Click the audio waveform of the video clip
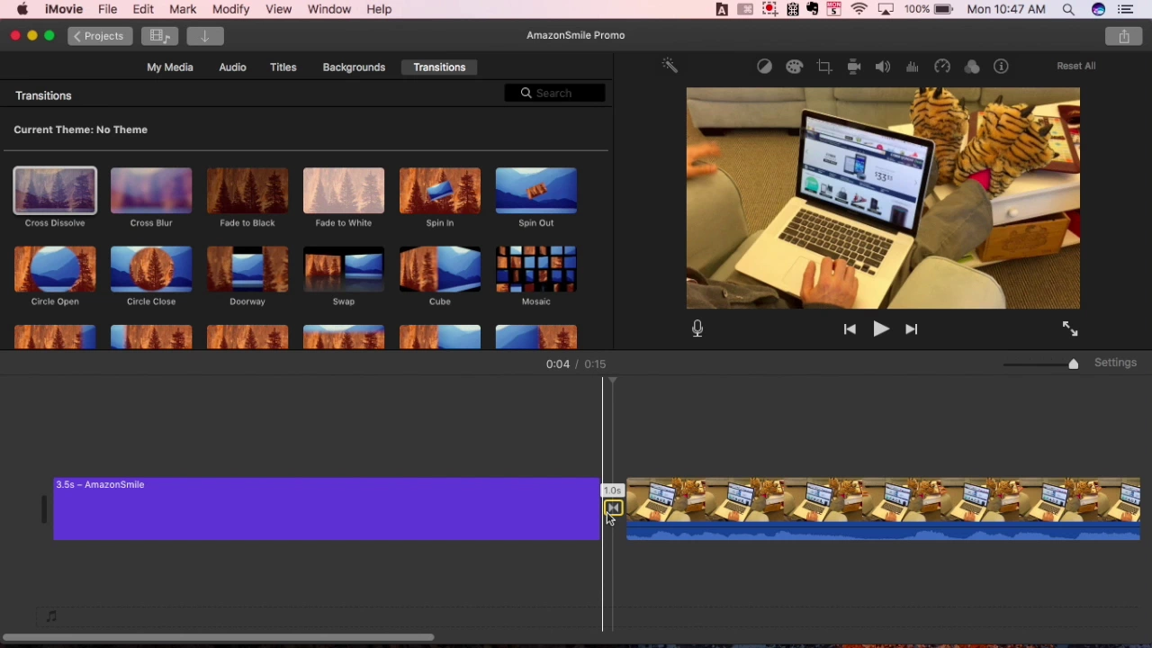The height and width of the screenshot is (648, 1152). (x=883, y=532)
